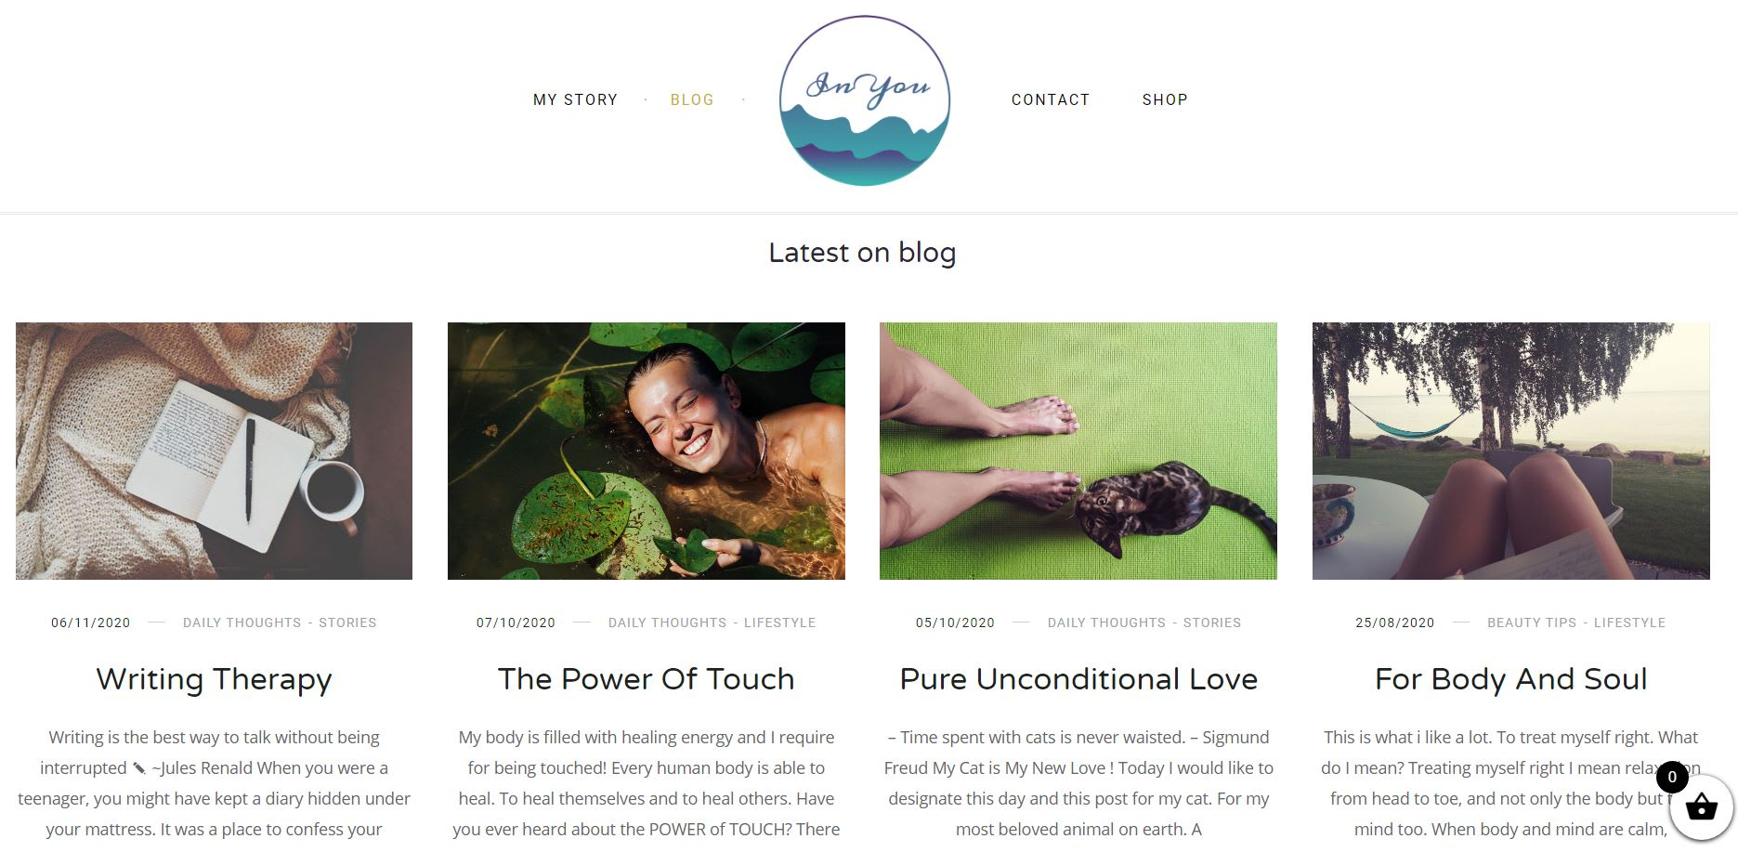Filter by Beauty Tips category
The image size is (1738, 852).
coord(1532,623)
